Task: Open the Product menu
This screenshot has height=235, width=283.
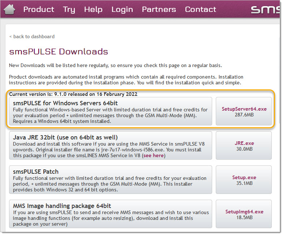Action: point(39,9)
